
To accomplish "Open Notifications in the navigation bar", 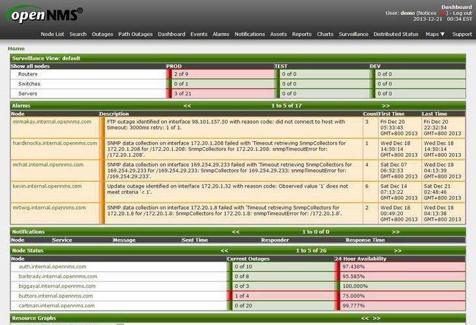I will click(x=250, y=35).
